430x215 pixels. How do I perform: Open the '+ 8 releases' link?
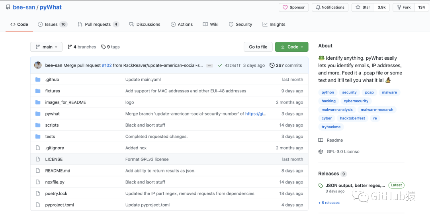click(x=329, y=203)
